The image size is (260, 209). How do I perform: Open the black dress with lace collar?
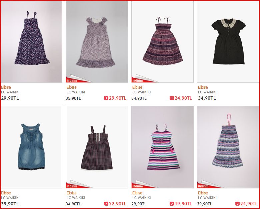click(228, 42)
